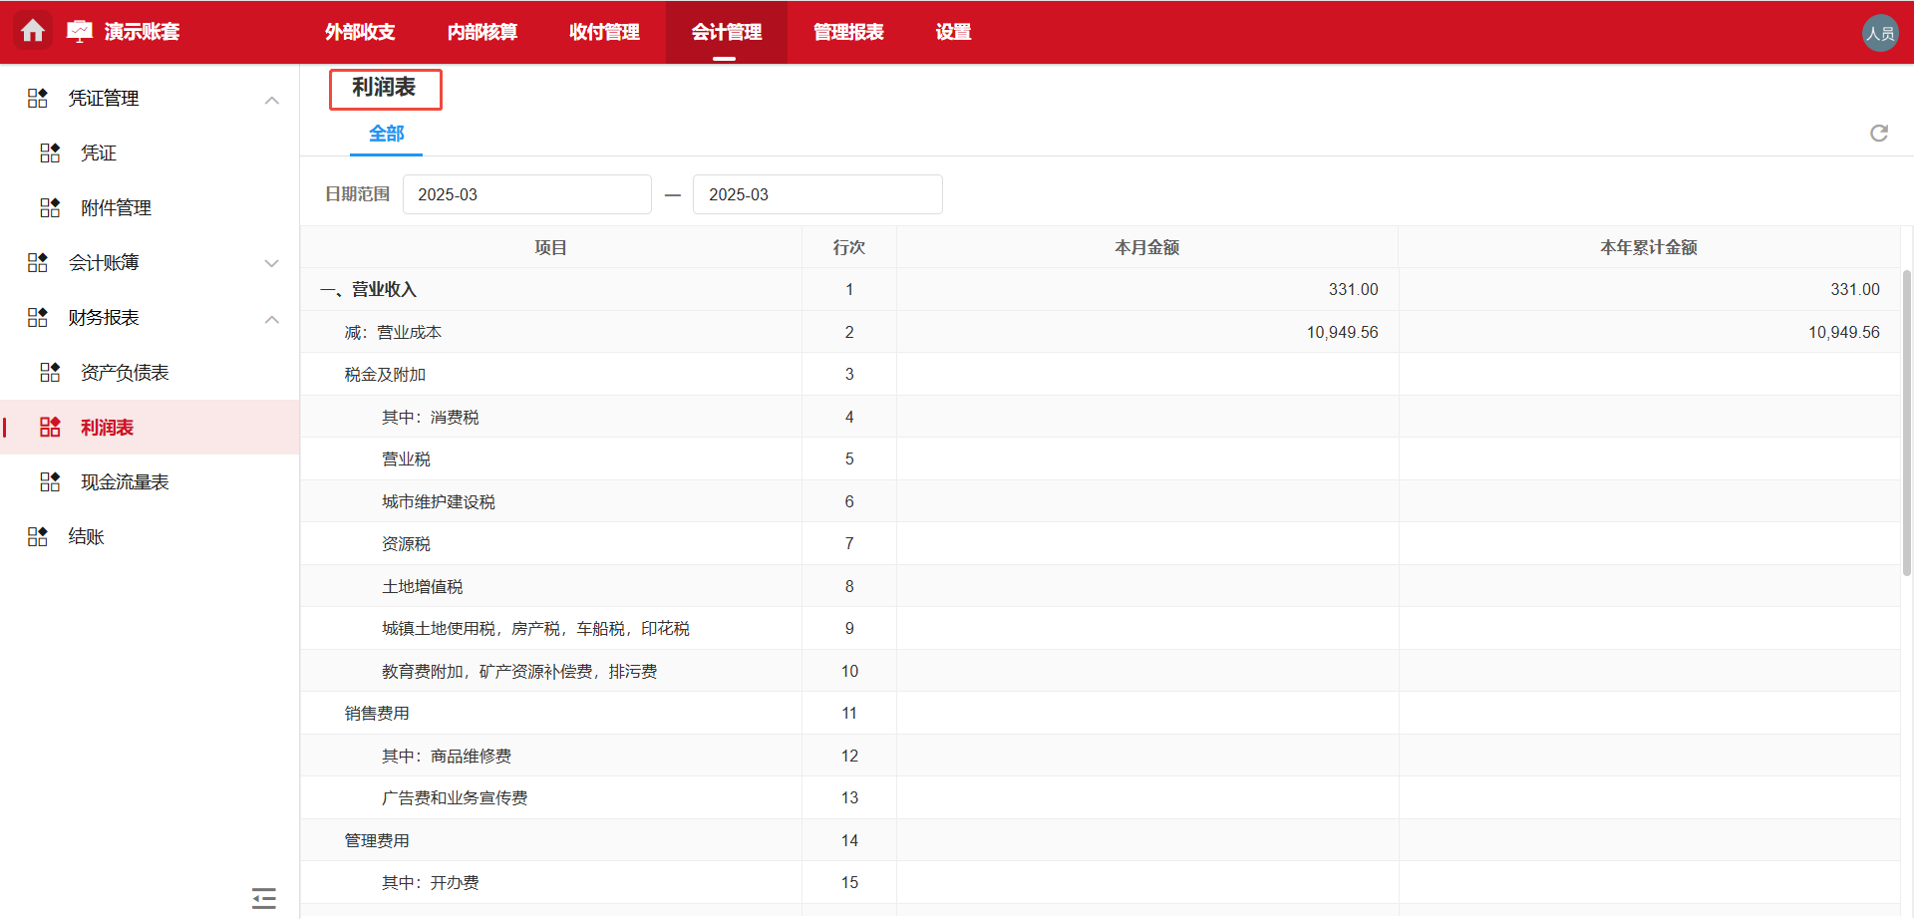Click the 演示账套 presentation icon
Viewport: 1914px width, 919px height.
click(80, 32)
